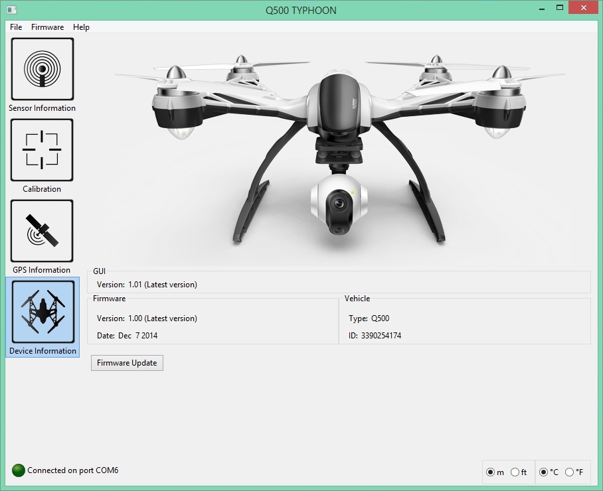Image resolution: width=603 pixels, height=491 pixels.
Task: Click the application icon in the title bar
Action: 12,10
